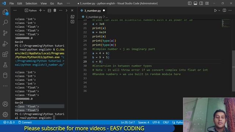
Task: Toggle the bottom panel layout
Action: pos(195,3)
